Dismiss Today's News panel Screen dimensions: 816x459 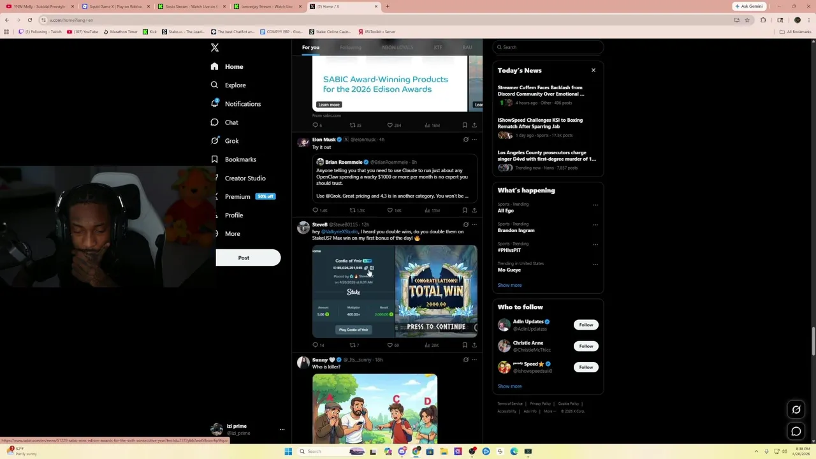(594, 70)
